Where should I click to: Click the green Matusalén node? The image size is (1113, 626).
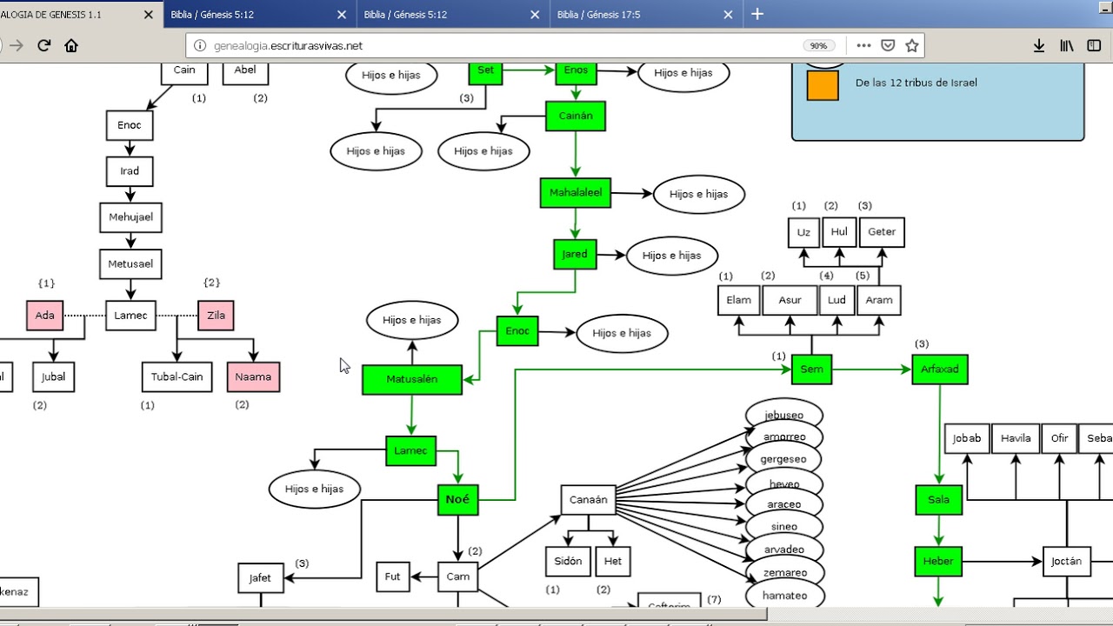(x=411, y=380)
